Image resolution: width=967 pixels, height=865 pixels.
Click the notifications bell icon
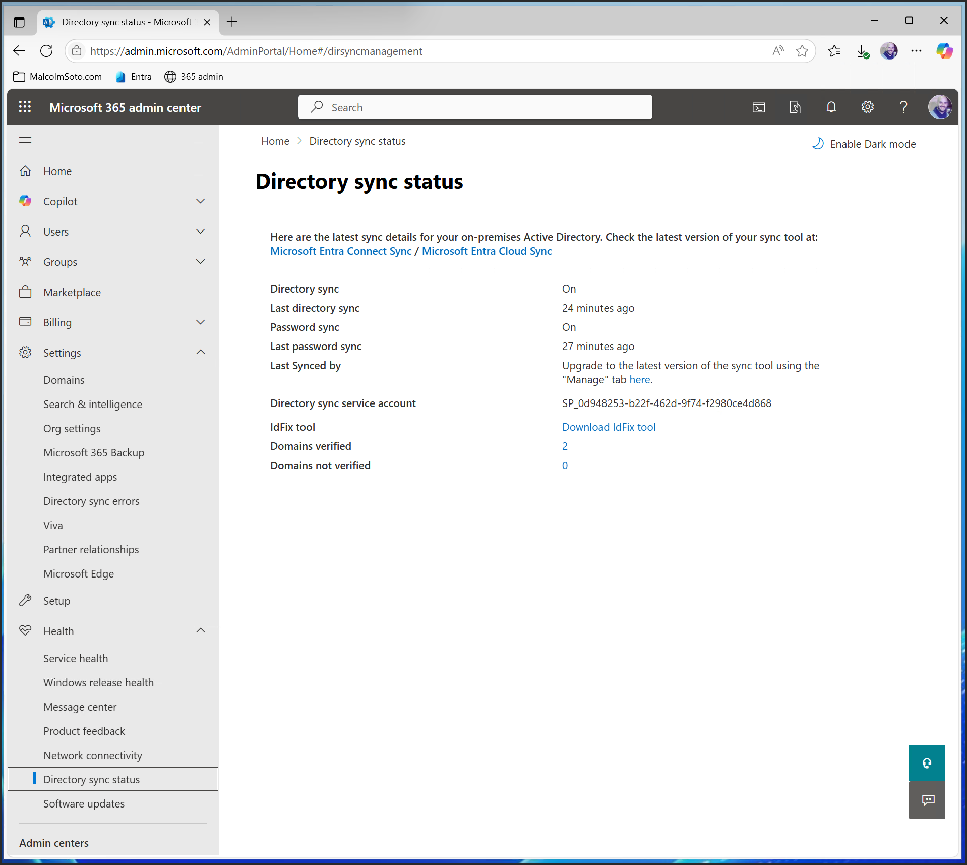[x=831, y=107]
